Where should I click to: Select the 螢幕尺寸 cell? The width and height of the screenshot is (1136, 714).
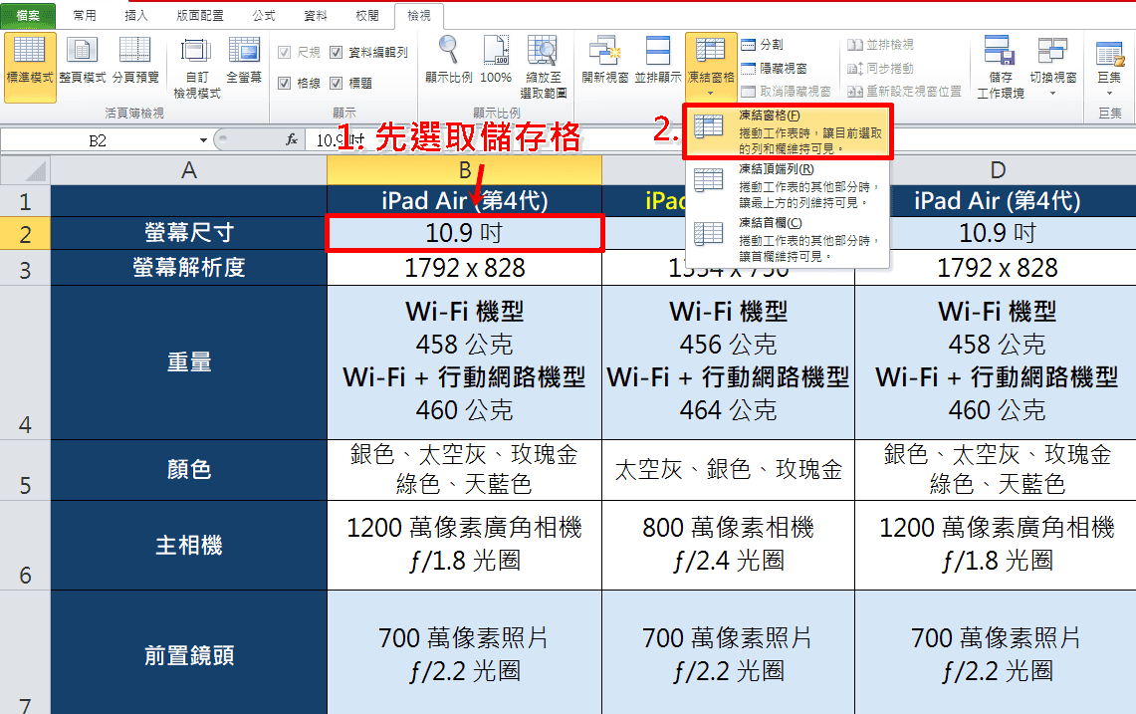(x=188, y=233)
